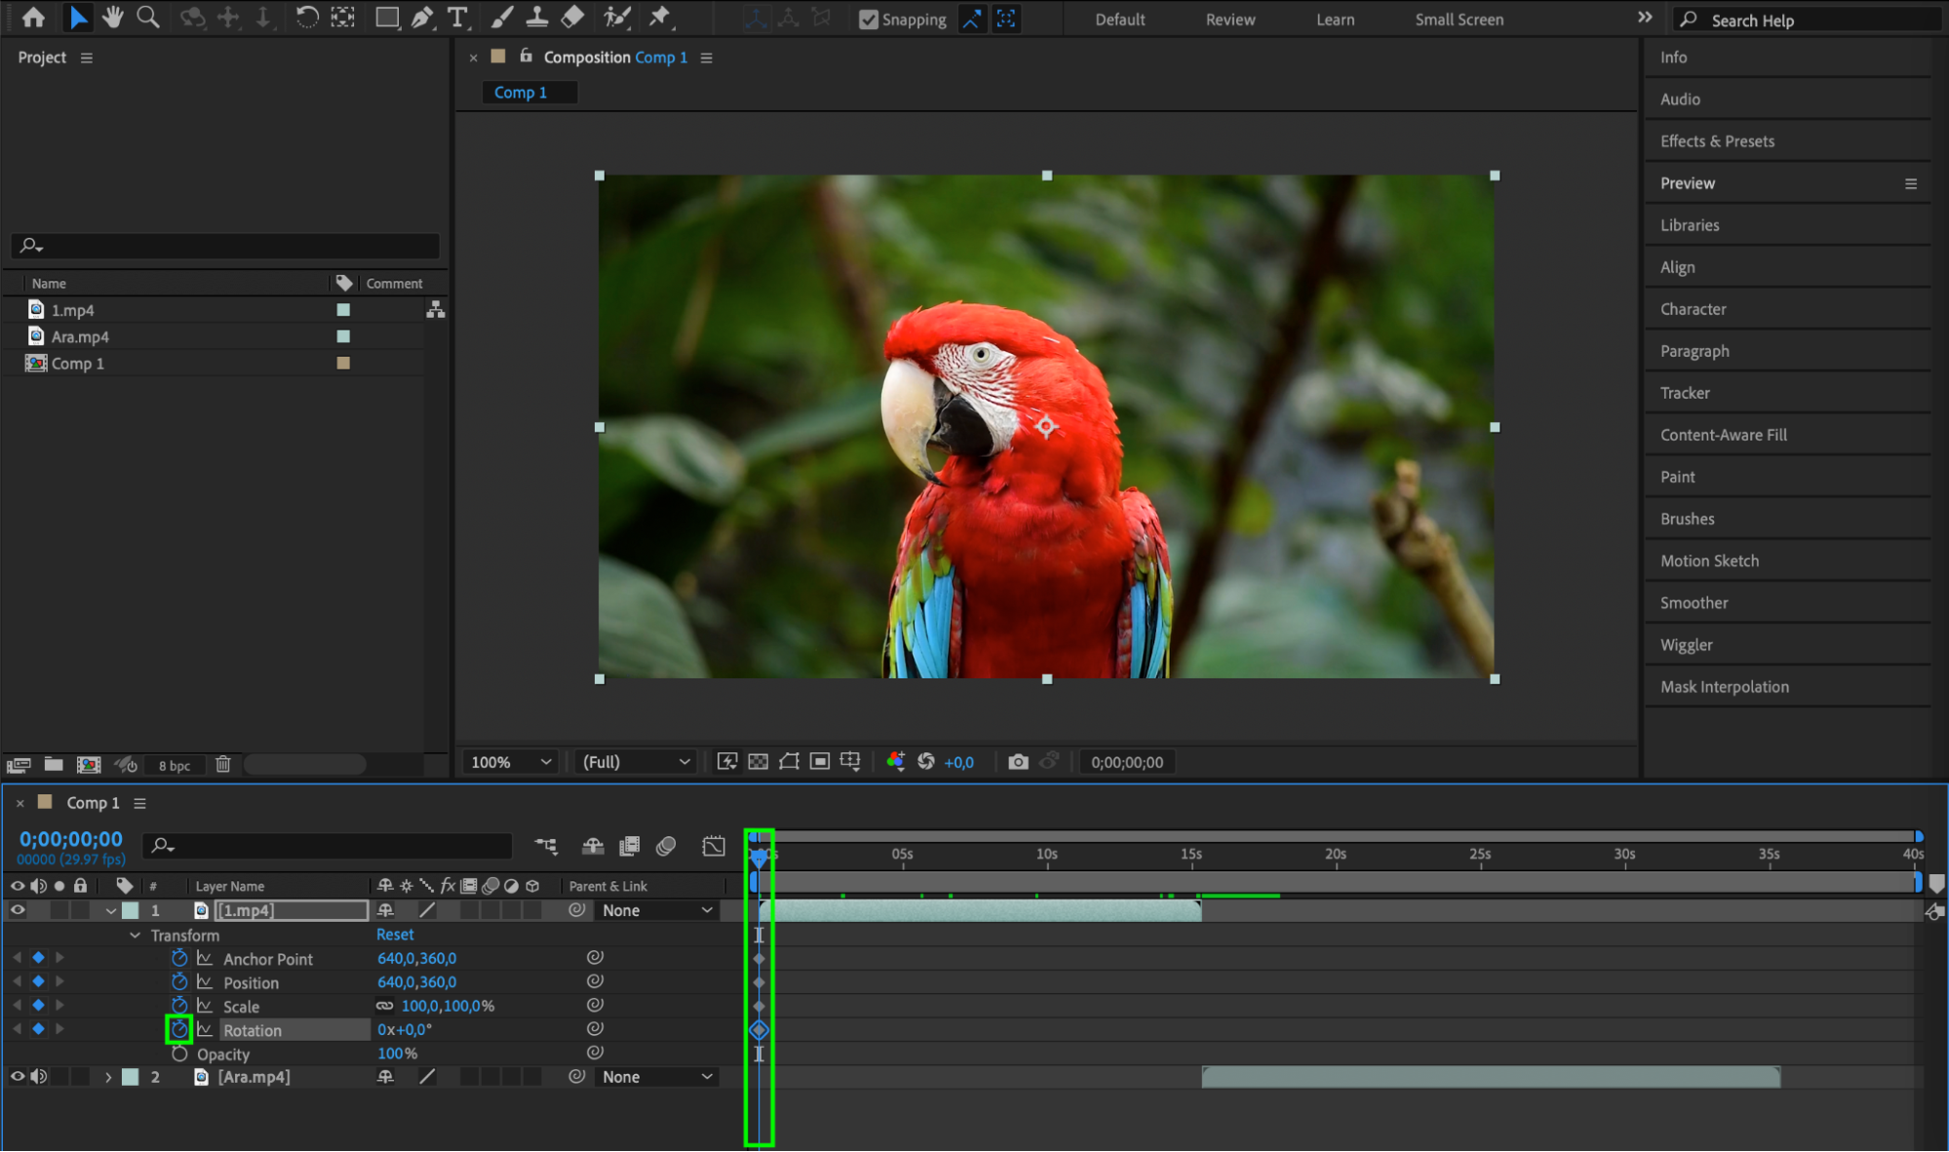Select the Type tool
The width and height of the screenshot is (1949, 1152).
coord(456,18)
